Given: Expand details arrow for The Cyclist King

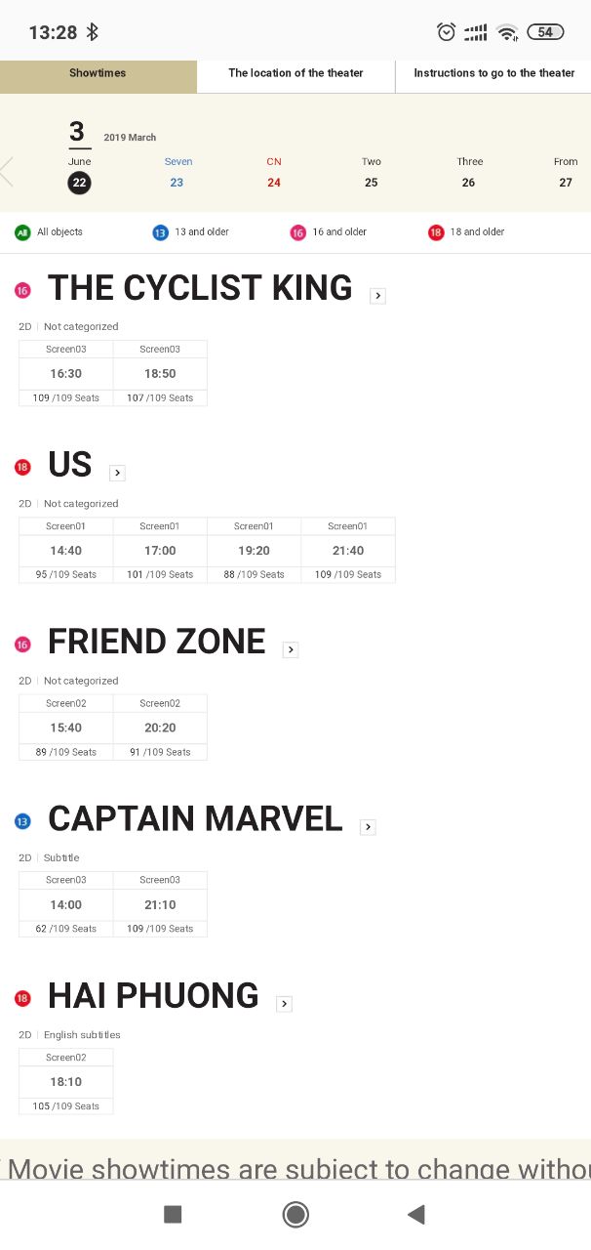Looking at the screenshot, I should click(x=378, y=296).
